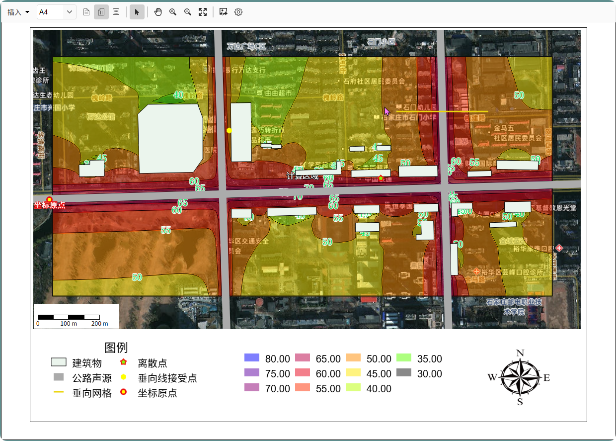Select the 公路声源 legend entry

point(92,378)
